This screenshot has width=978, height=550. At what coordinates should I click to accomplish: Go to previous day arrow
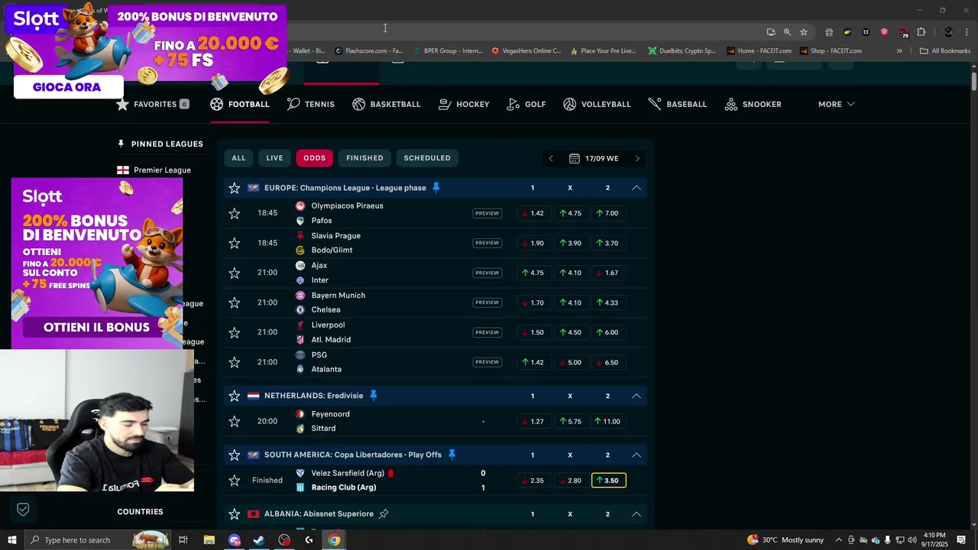(551, 158)
